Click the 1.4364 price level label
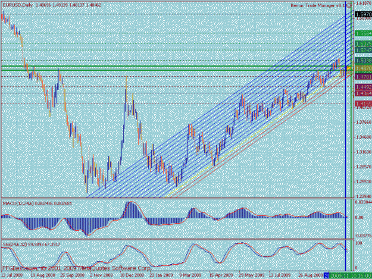This screenshot has width=372, height=279. pyautogui.click(x=364, y=93)
